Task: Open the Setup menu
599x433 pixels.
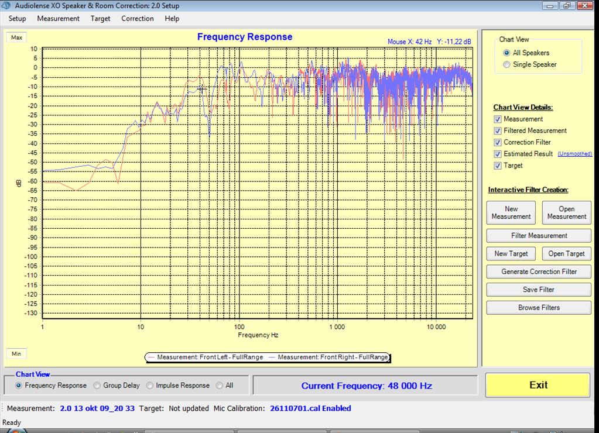Action: (x=17, y=18)
